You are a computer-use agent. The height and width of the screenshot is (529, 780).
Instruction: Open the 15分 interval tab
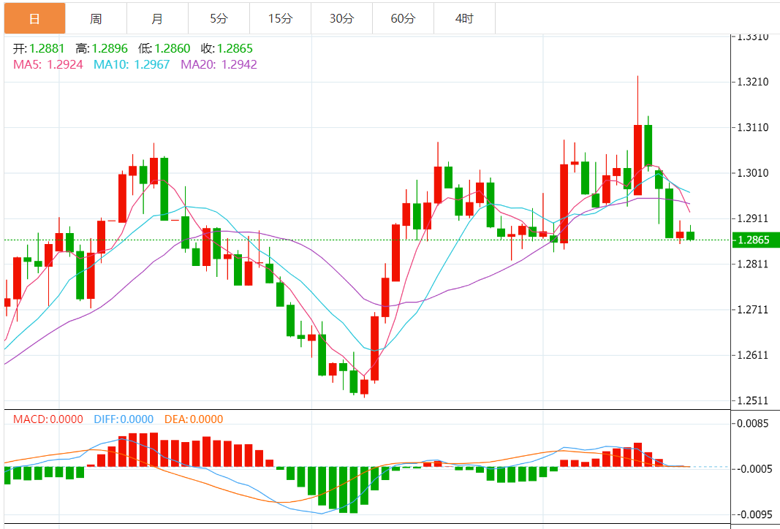(280, 19)
